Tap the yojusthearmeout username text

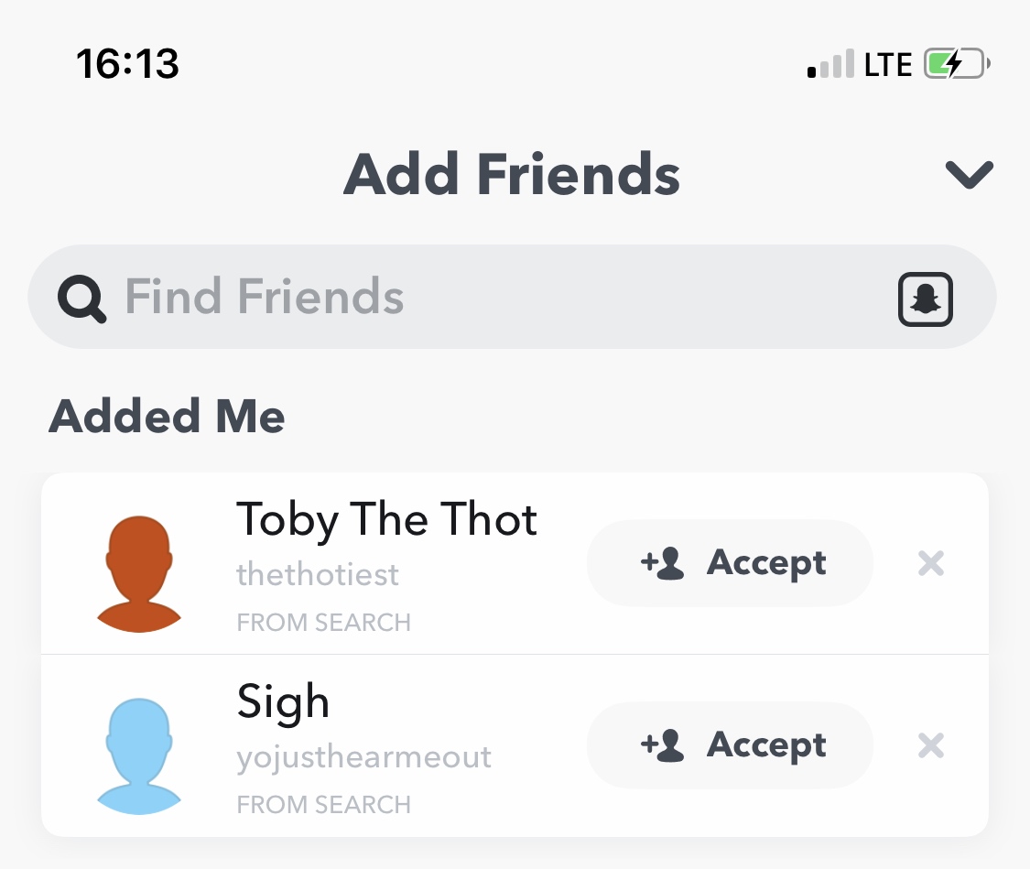click(x=363, y=757)
